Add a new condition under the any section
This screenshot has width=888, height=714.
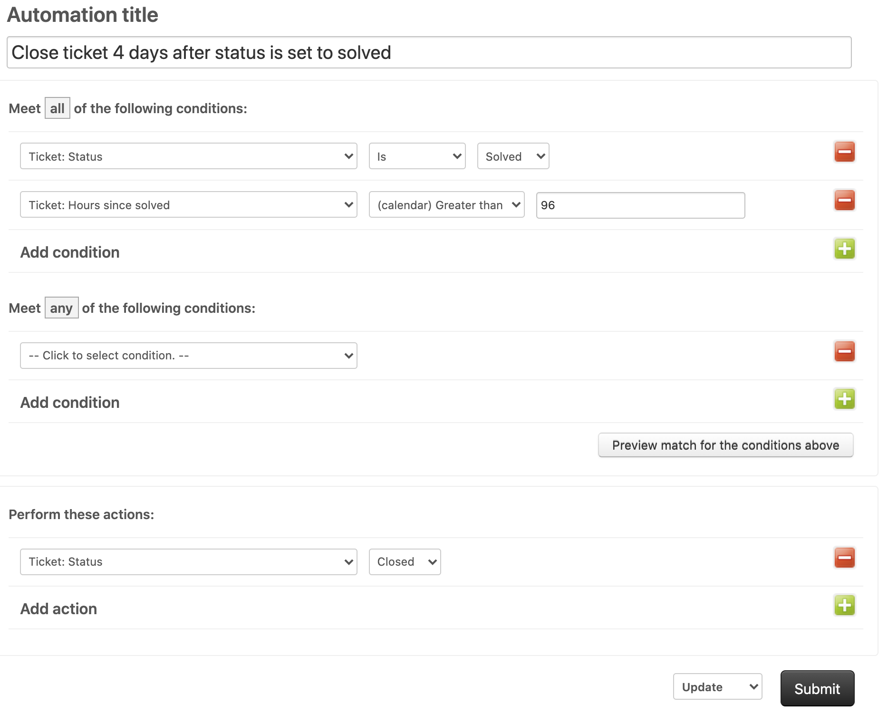click(844, 399)
